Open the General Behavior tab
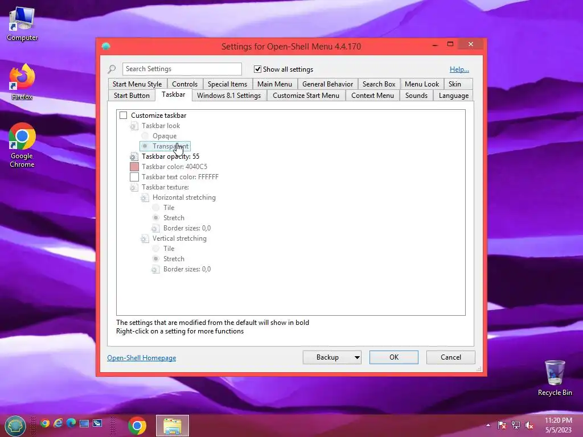This screenshot has width=583, height=437. coord(327,84)
